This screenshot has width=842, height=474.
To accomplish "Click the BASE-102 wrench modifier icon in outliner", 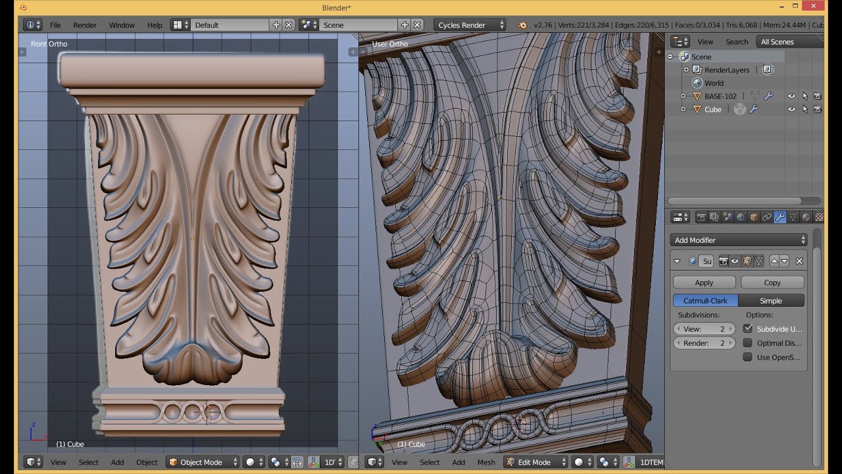I will 768,96.
